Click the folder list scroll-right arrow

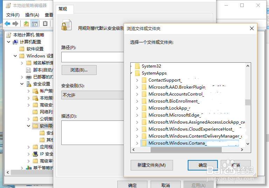click(x=242, y=150)
